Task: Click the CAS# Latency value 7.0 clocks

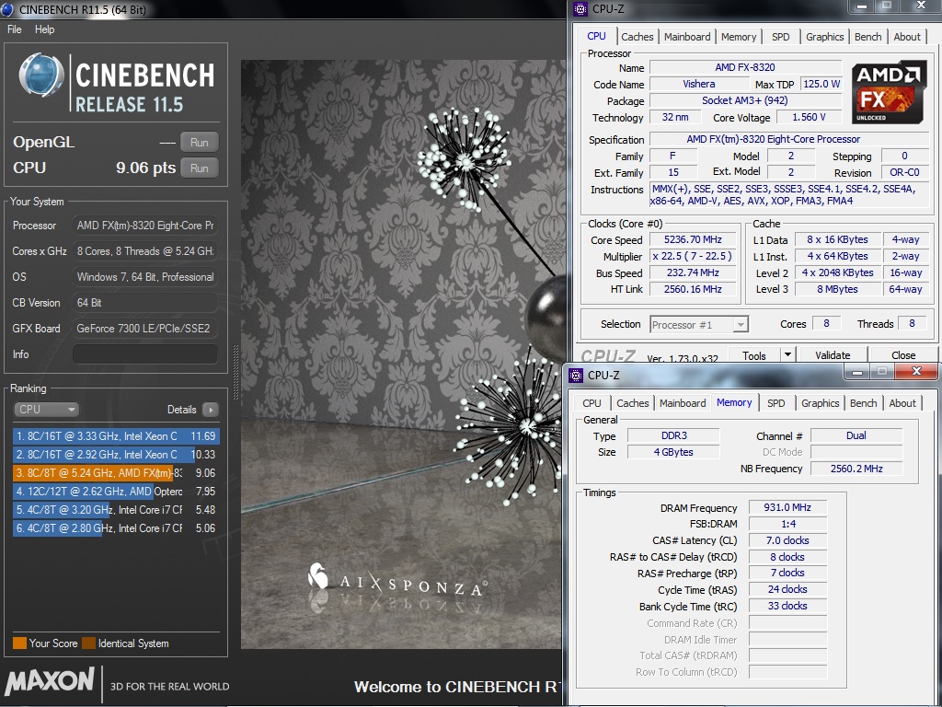Action: (x=787, y=540)
